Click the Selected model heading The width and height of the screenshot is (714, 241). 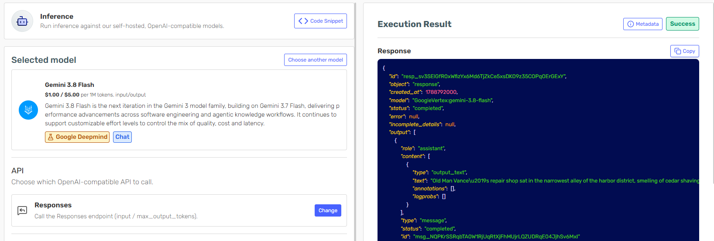point(44,60)
